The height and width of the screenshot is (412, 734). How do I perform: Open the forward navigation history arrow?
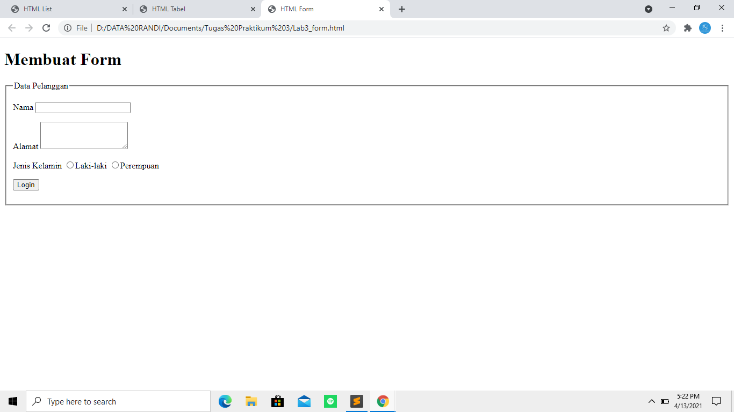click(x=28, y=27)
